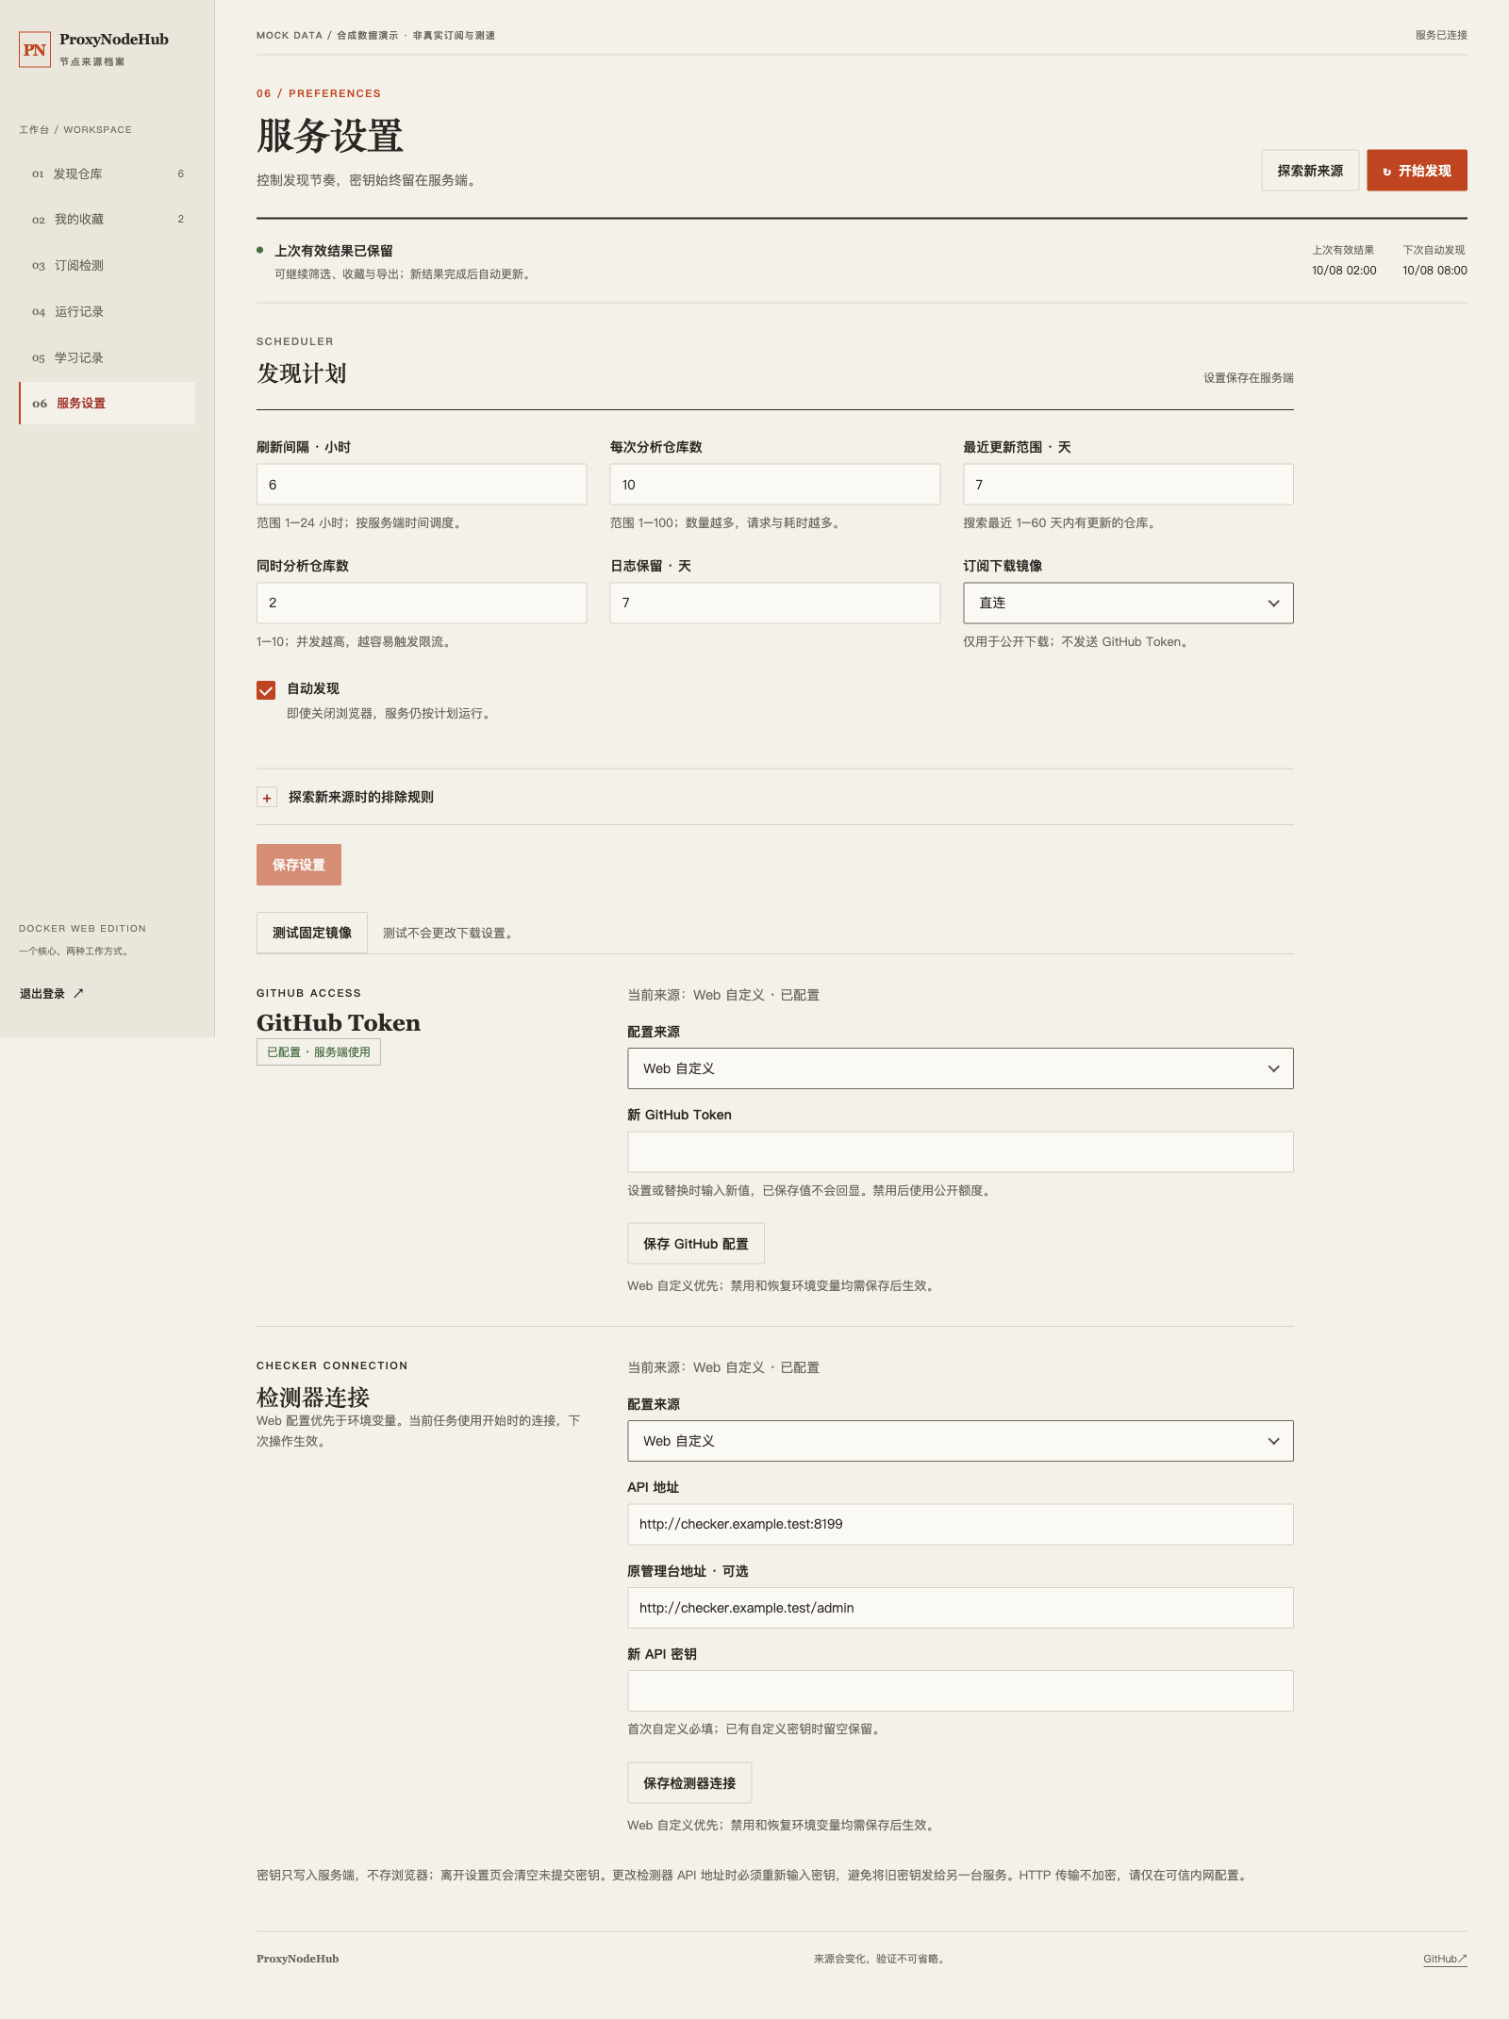Click 下次自动发现 10/08 08:00 value
The image size is (1509, 2019).
point(1434,271)
